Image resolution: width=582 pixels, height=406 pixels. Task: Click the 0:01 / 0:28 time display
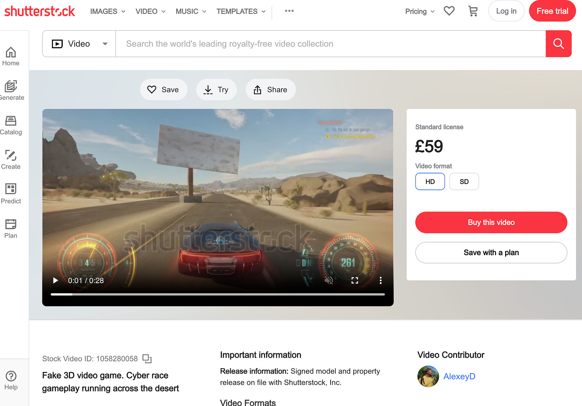(86, 281)
